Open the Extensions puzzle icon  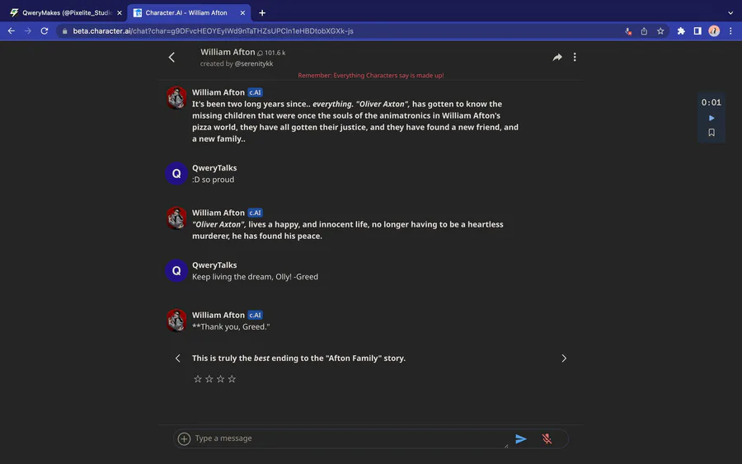tap(681, 31)
